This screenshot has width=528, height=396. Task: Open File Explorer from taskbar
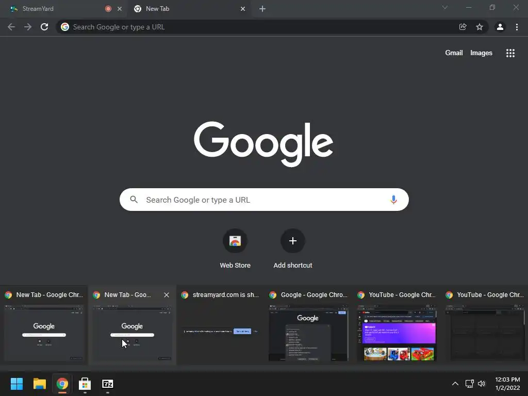(x=39, y=384)
